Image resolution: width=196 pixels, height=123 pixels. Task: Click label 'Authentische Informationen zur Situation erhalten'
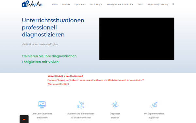[x=81, y=115]
